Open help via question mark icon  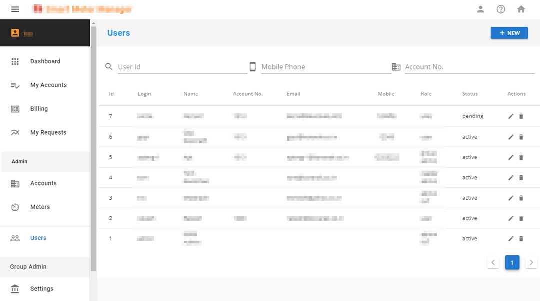point(501,9)
